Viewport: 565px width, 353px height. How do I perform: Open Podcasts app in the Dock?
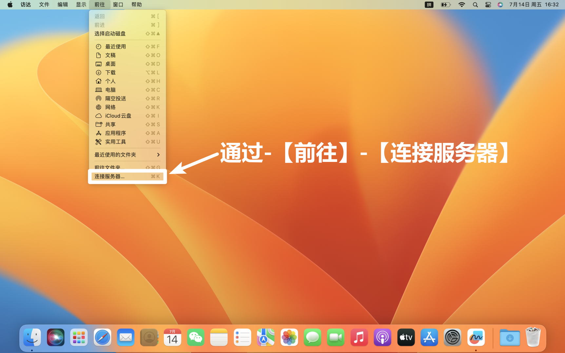pos(382,337)
